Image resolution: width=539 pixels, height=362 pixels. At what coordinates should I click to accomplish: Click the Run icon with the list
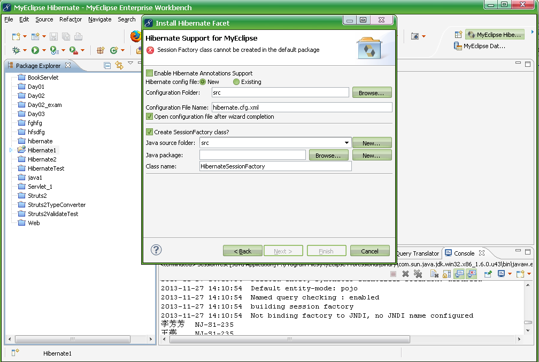[55, 50]
